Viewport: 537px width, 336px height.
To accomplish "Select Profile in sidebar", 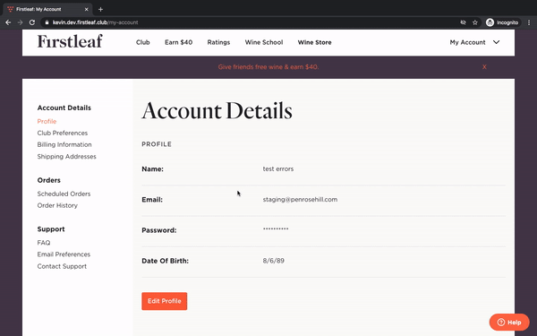I will tap(47, 121).
